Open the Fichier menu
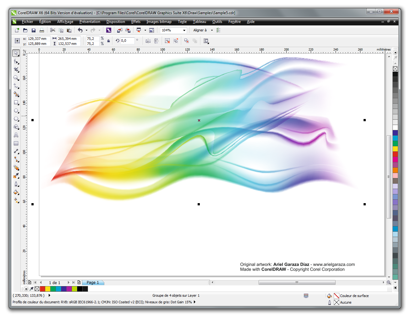This screenshot has width=411, height=319. (27, 22)
